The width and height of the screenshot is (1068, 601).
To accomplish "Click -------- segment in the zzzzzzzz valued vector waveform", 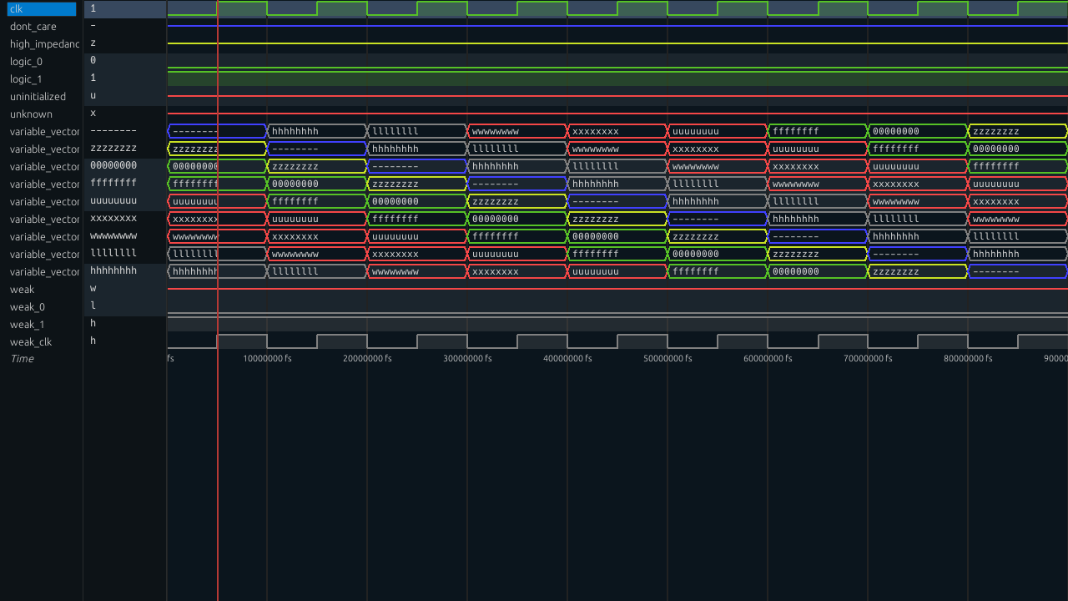I will tap(317, 149).
